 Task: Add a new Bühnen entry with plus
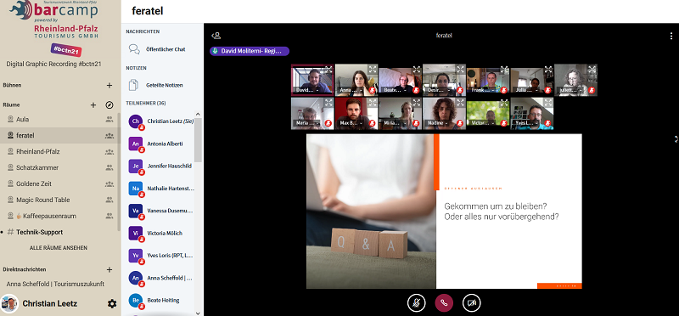click(x=109, y=86)
